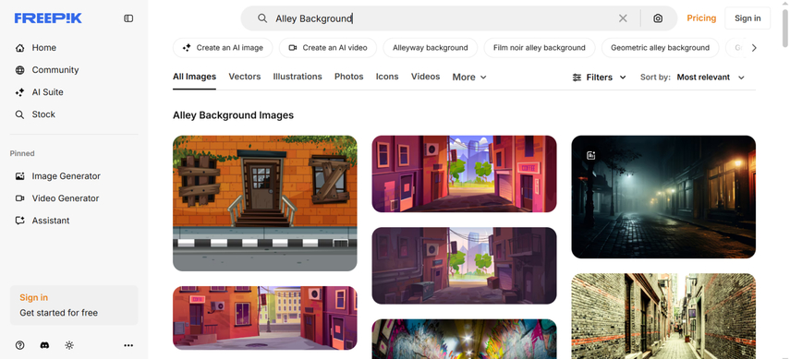Open the three-dots more options menu
The height and width of the screenshot is (359, 790).
(x=128, y=345)
